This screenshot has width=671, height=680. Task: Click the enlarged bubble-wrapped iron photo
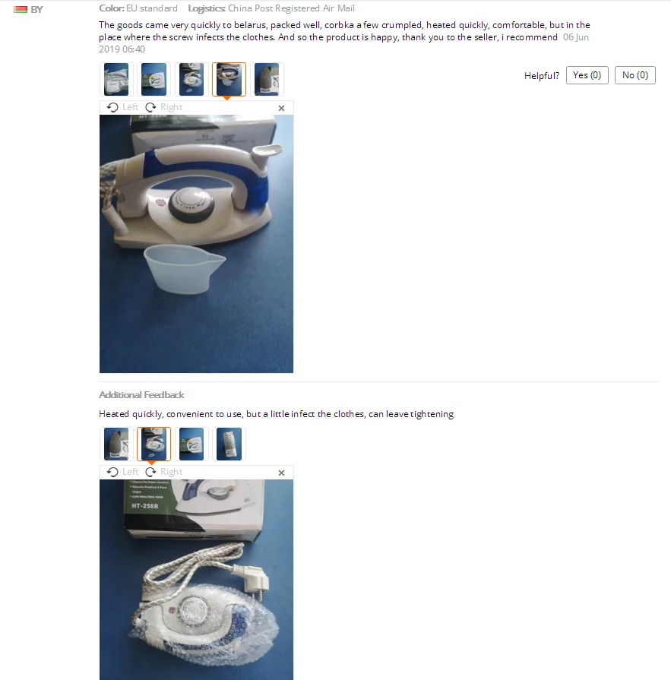click(x=197, y=580)
